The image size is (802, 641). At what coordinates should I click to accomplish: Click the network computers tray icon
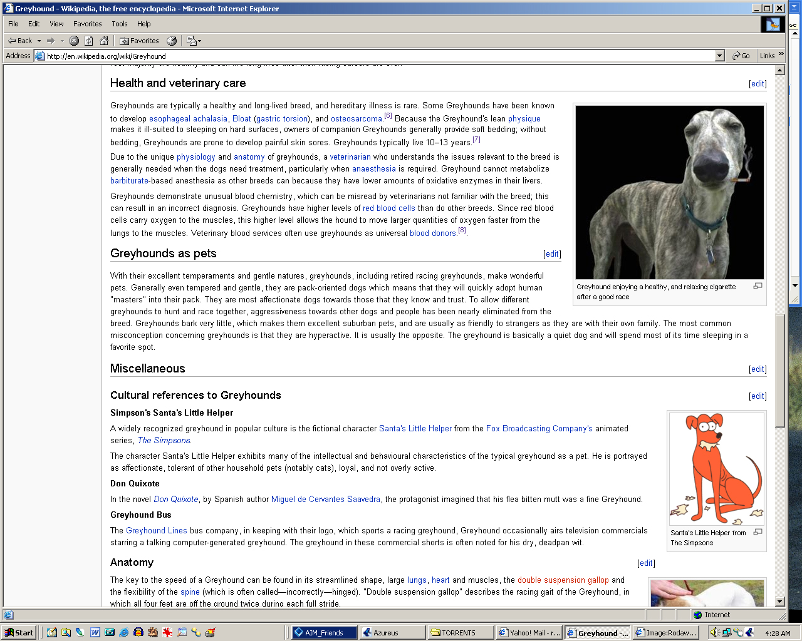[726, 632]
